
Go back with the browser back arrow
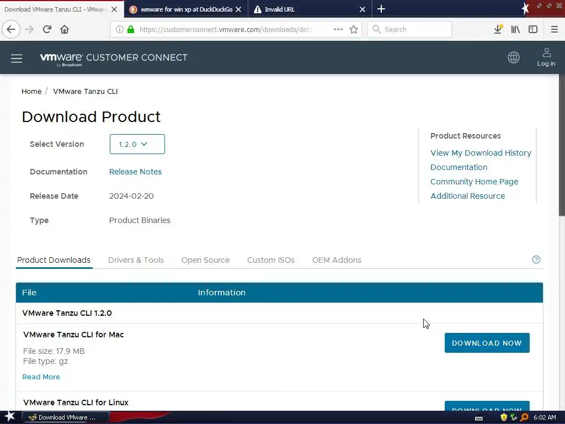pos(11,29)
